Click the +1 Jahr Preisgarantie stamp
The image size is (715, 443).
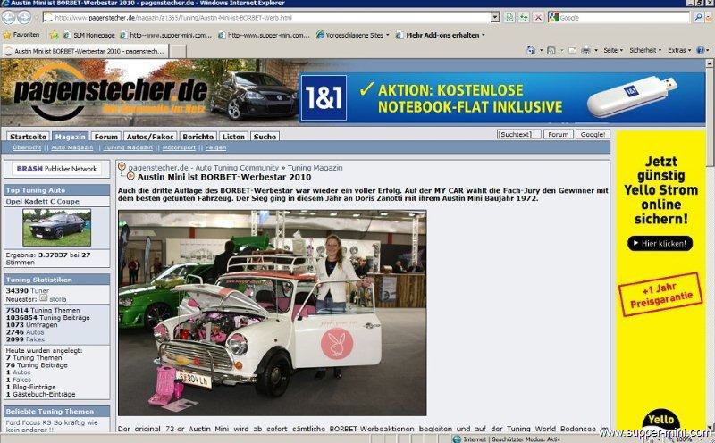click(660, 295)
